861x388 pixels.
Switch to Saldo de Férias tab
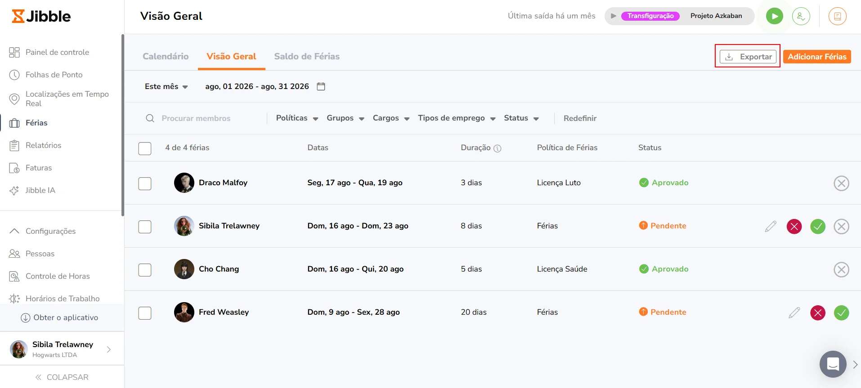(x=307, y=56)
